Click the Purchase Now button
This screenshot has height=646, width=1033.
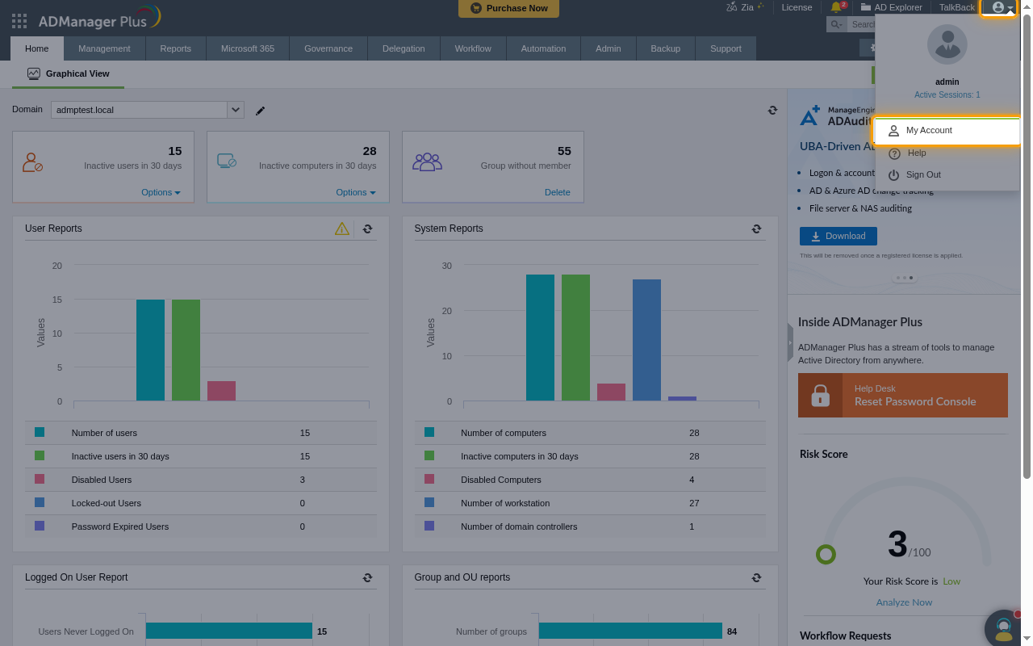(508, 8)
